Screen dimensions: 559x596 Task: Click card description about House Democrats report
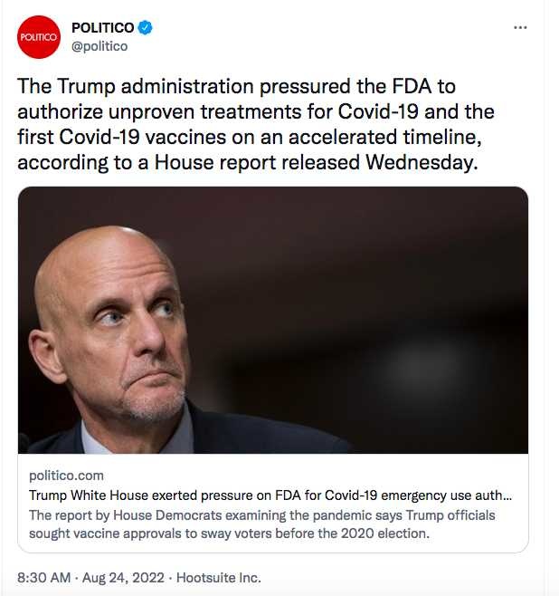[x=261, y=524]
